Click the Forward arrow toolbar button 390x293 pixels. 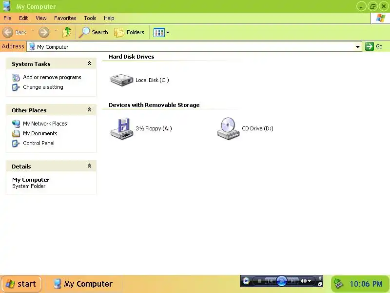tap(44, 32)
